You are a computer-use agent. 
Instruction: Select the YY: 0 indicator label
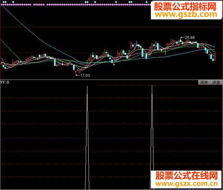(4, 82)
